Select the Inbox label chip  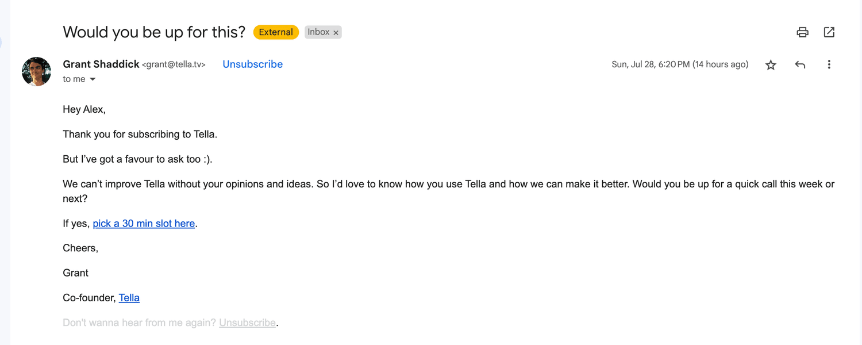pos(318,32)
